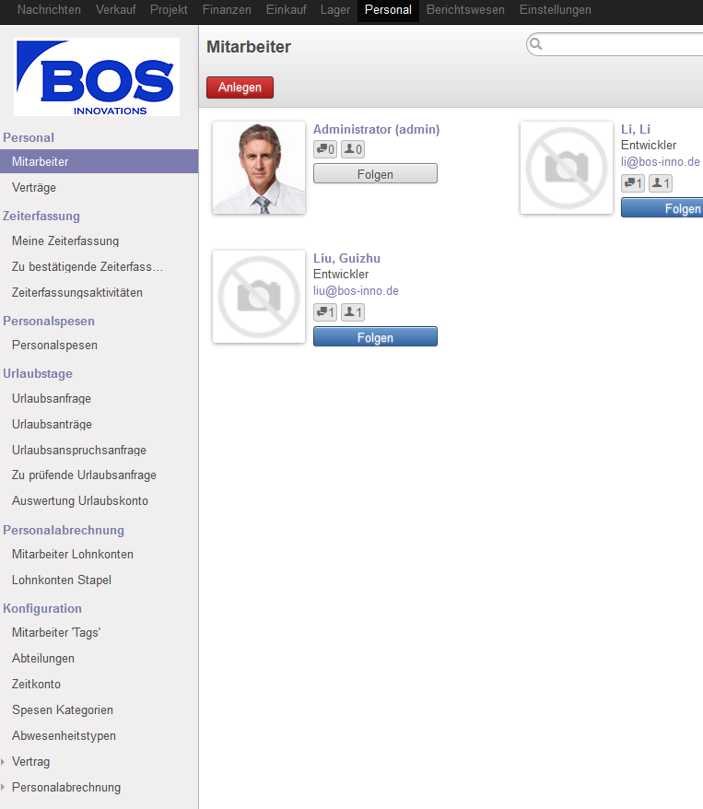This screenshot has height=809, width=703.
Task: Click the Personalspesen section header
Action: (x=49, y=321)
